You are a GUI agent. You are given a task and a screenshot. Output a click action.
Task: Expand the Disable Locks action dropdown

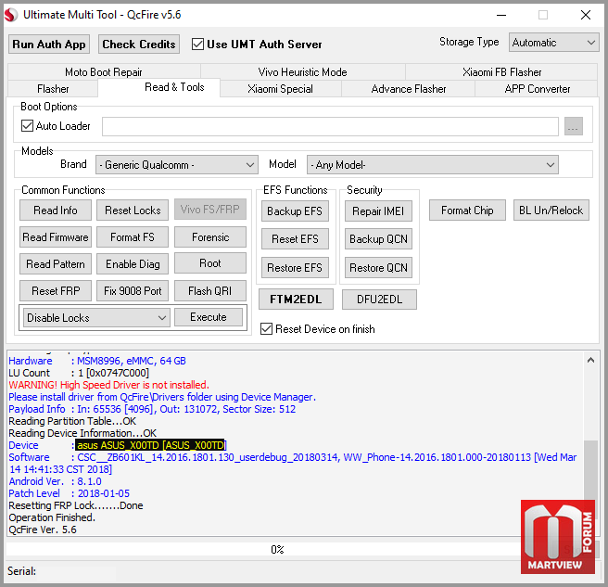(x=96, y=318)
